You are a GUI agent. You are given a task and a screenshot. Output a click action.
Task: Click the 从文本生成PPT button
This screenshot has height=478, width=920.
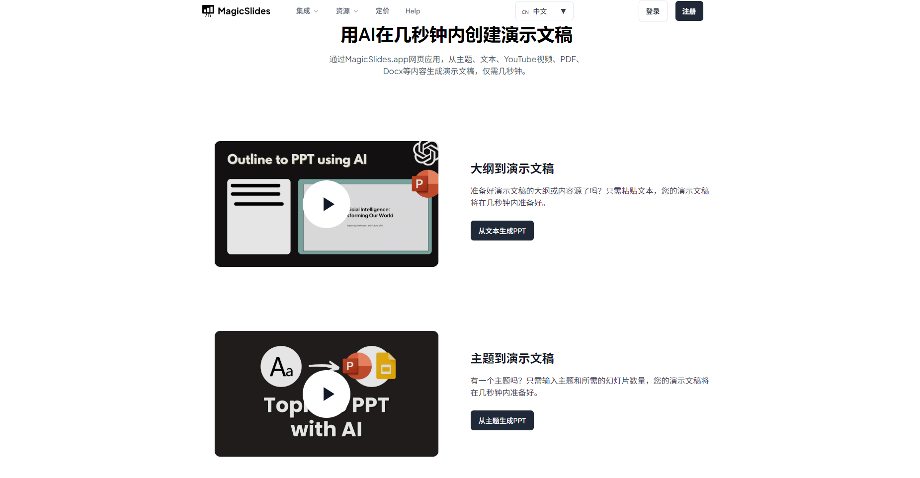click(502, 230)
